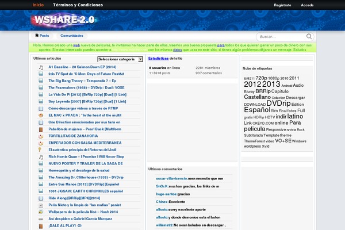
Task: Click icon beside The Big Bang Theory
Action: [41, 80]
